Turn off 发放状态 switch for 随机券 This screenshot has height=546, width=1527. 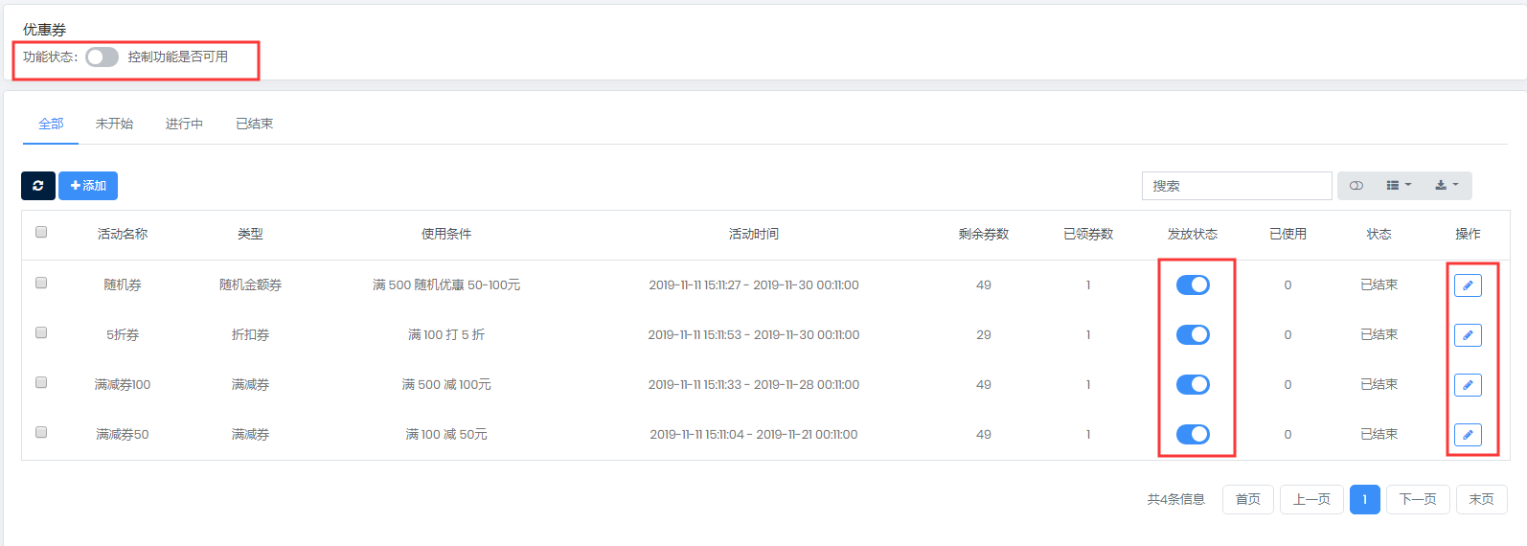(x=1193, y=285)
